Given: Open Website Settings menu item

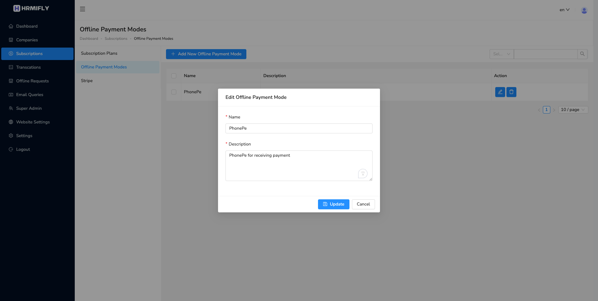Looking at the screenshot, I should point(37,122).
